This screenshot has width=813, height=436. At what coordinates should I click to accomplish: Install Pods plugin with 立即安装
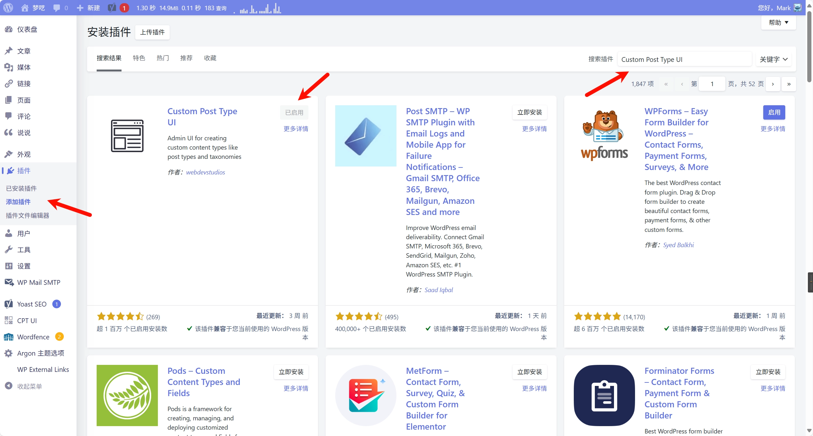291,372
